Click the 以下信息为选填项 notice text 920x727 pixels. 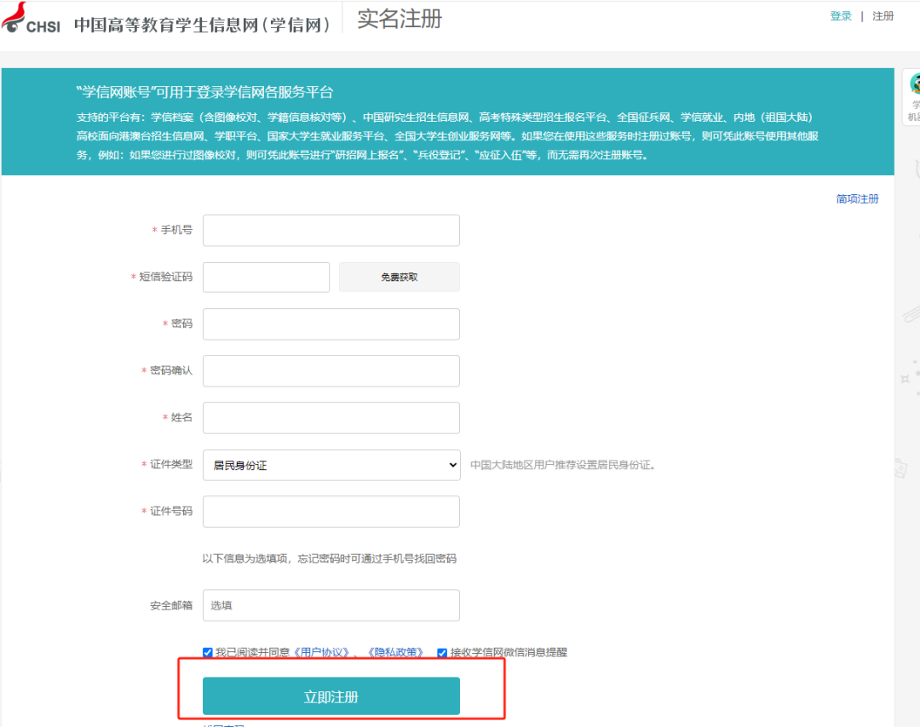tap(329, 558)
